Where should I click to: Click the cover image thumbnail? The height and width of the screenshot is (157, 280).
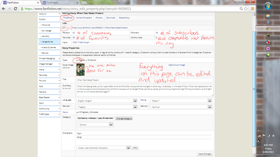coord(80,70)
